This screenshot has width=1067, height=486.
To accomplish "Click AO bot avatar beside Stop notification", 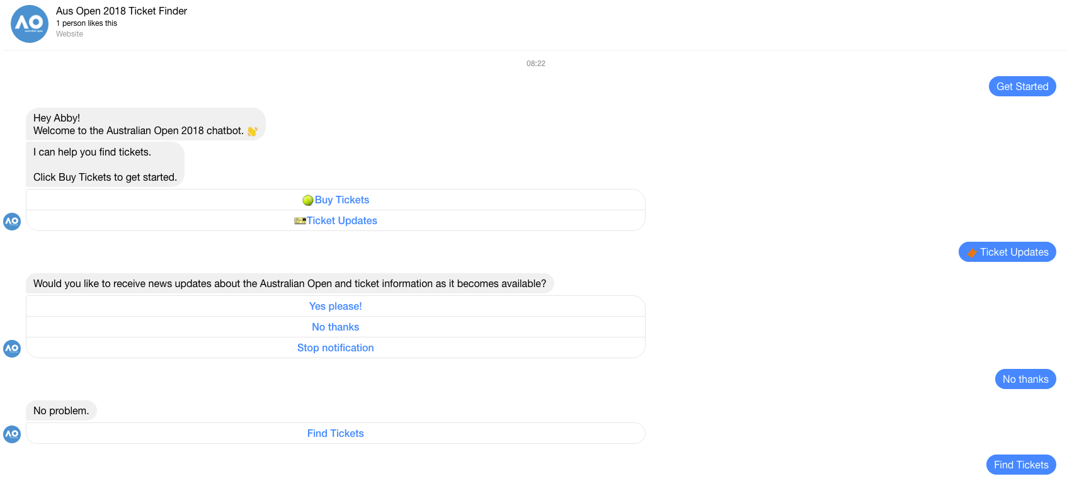I will 12,349.
